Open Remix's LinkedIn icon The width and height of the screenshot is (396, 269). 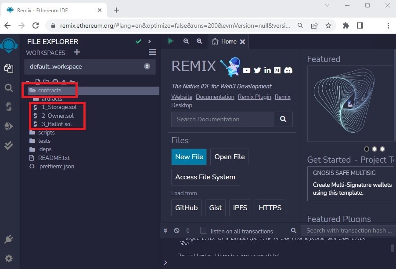coord(267,70)
